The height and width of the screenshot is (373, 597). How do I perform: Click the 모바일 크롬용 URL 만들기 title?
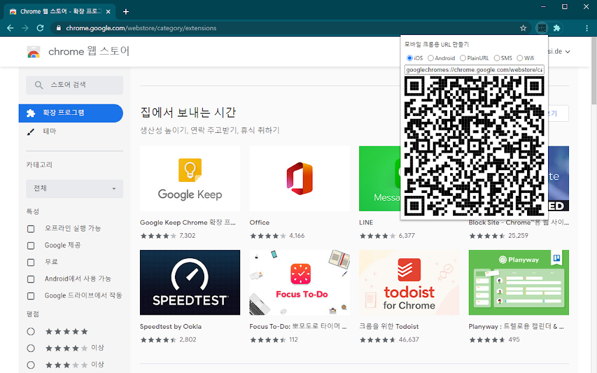coord(436,44)
